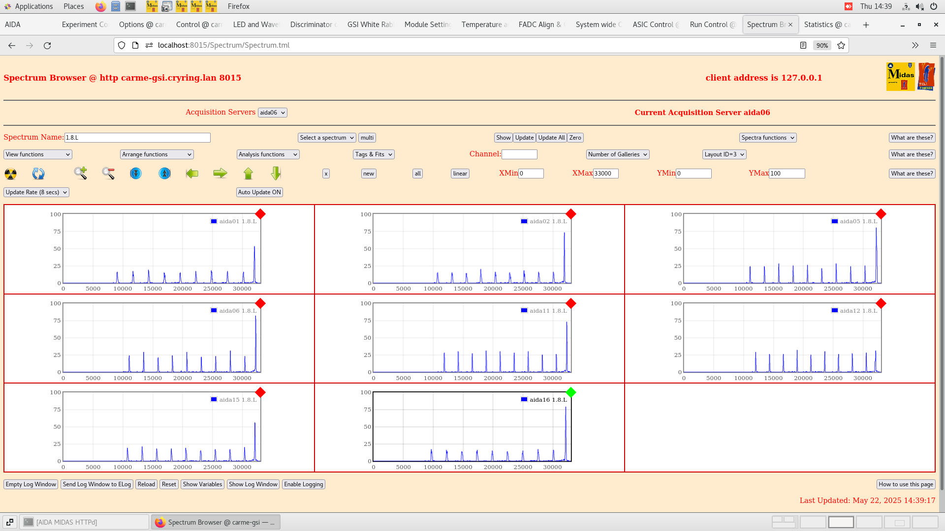945x531 pixels.
Task: Select the refresh spectra icon
Action: click(x=38, y=174)
